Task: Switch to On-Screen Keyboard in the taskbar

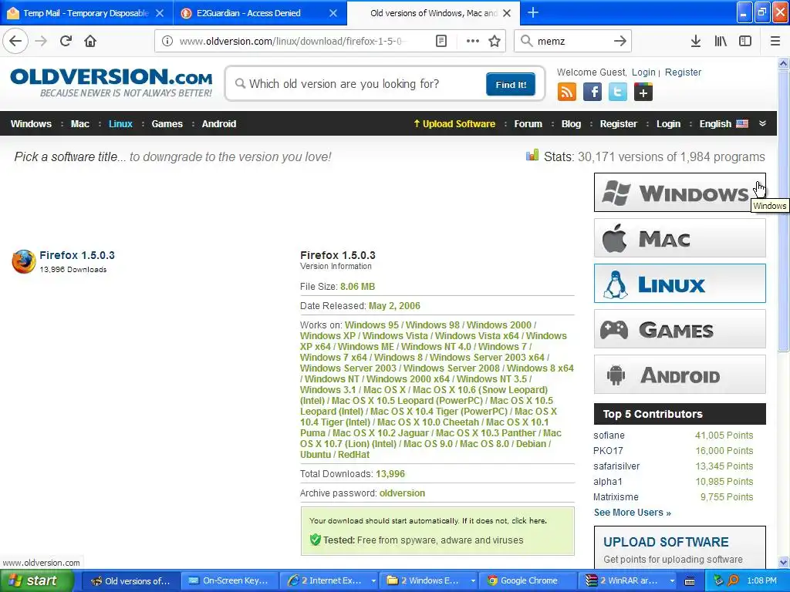Action: 228,581
